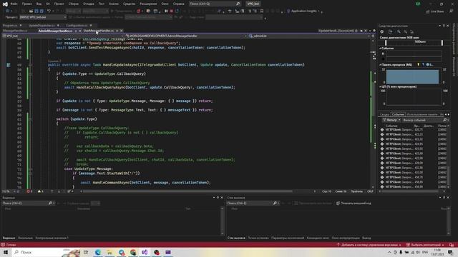Collapse the CPU usage graph section
This screenshot has width=458, height=257.
tap(380, 86)
